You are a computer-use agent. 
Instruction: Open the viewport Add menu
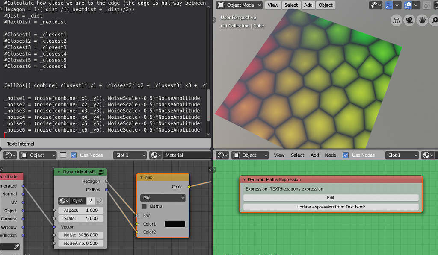coord(308,5)
